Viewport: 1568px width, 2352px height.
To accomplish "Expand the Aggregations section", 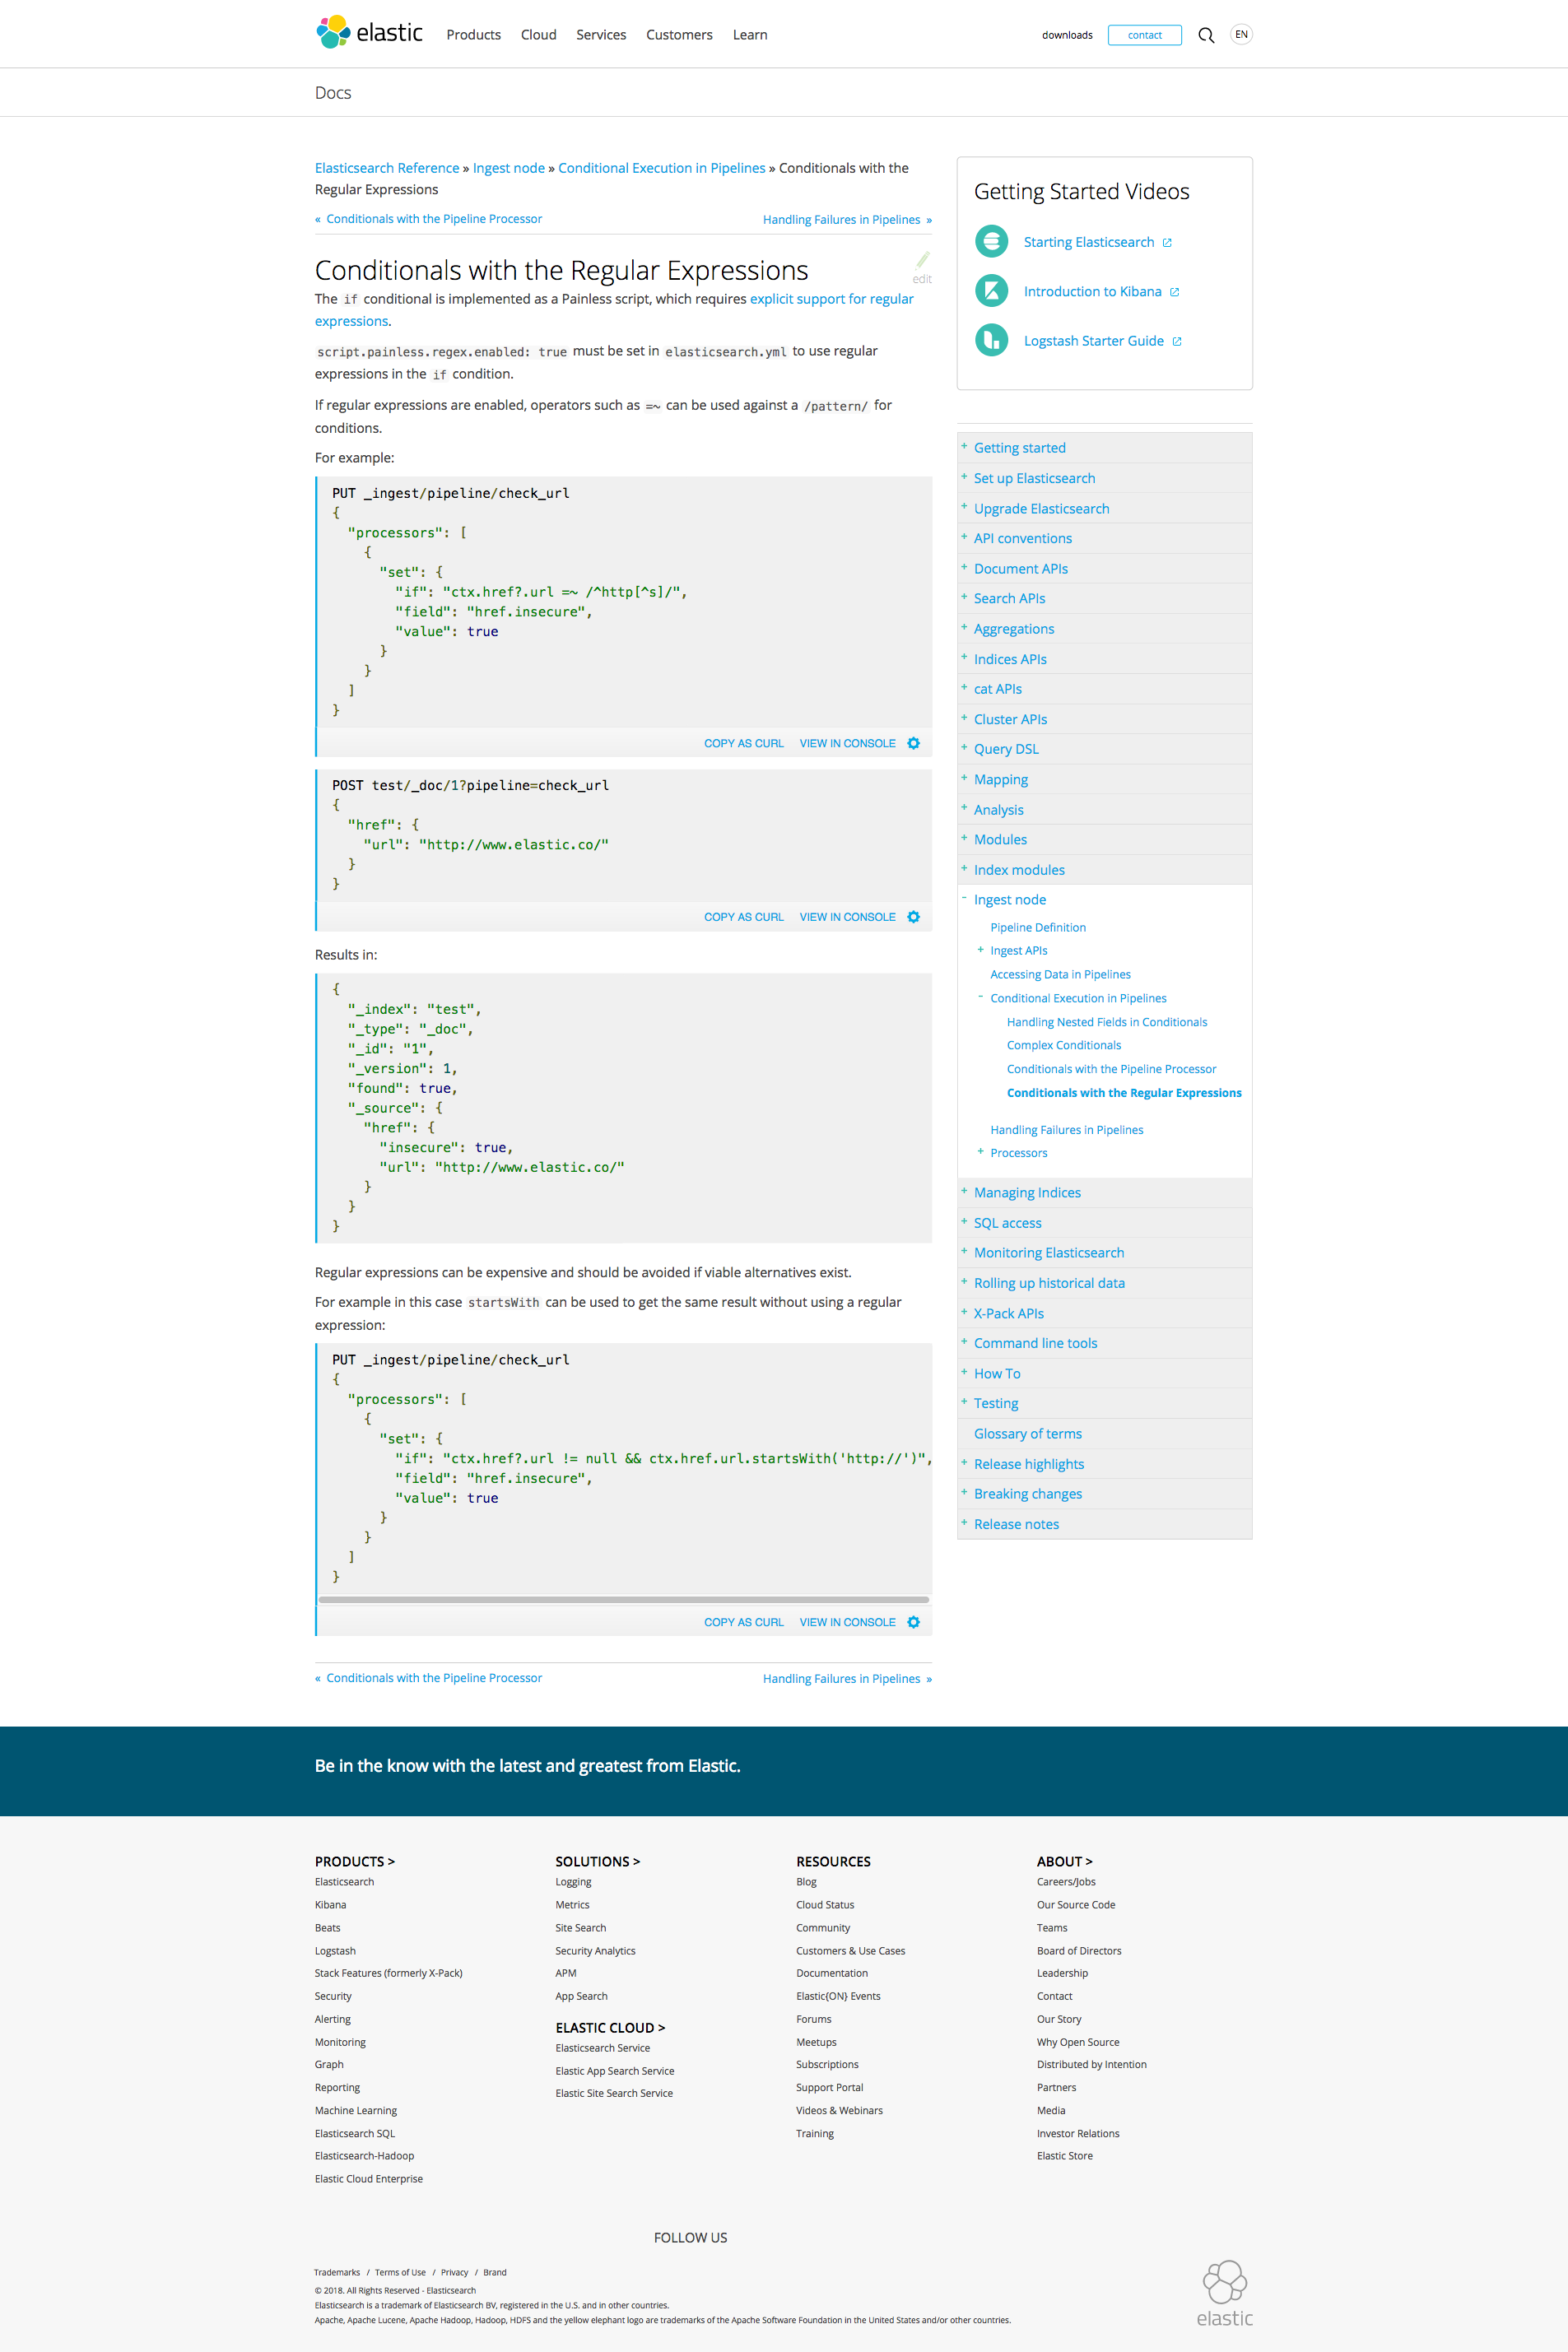I will tap(964, 628).
